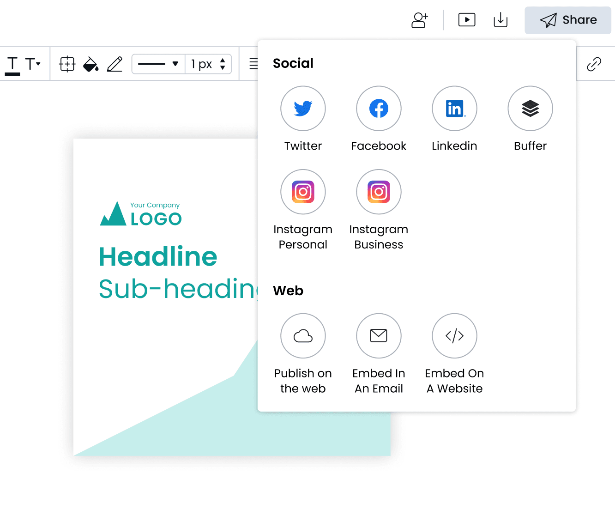Click the text underline color tool
This screenshot has height=510, width=615.
click(x=12, y=65)
